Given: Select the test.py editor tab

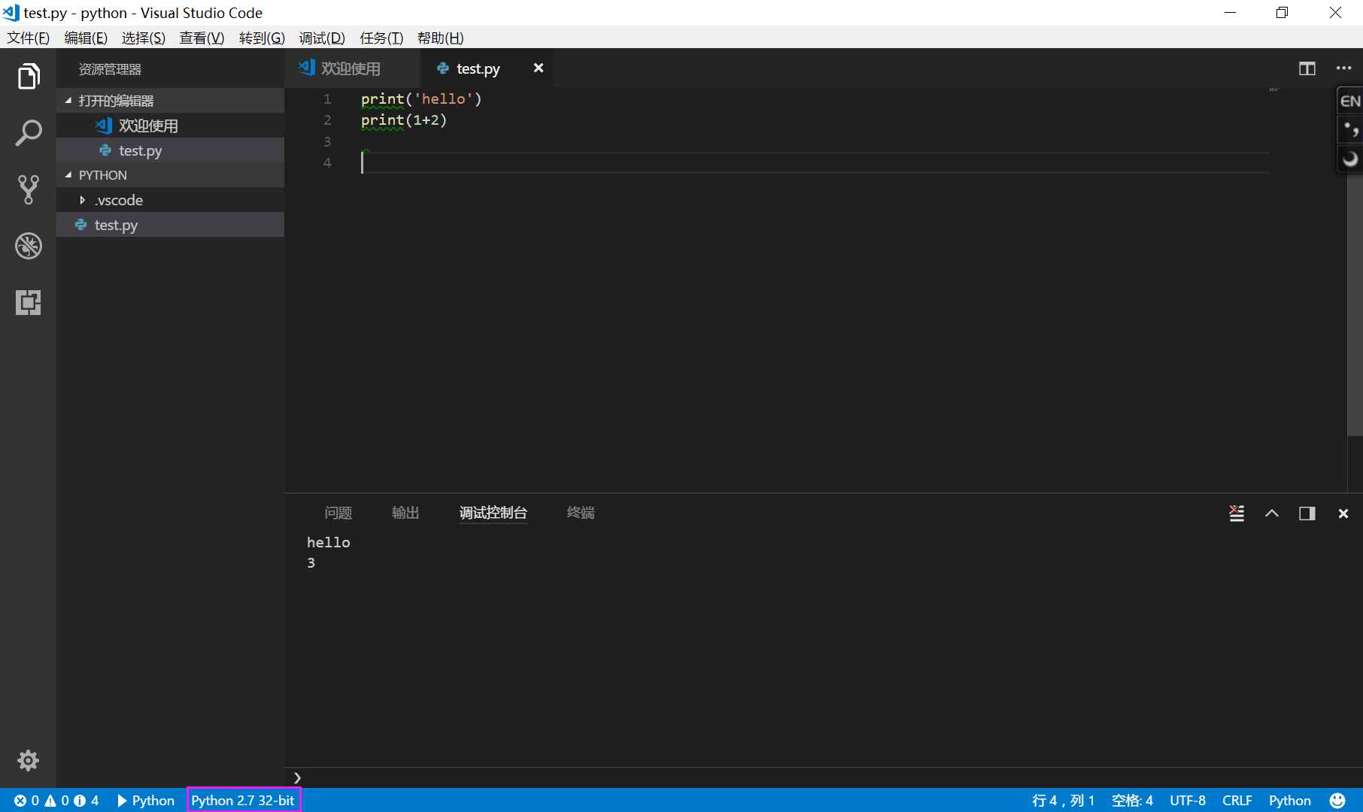Looking at the screenshot, I should pos(478,68).
